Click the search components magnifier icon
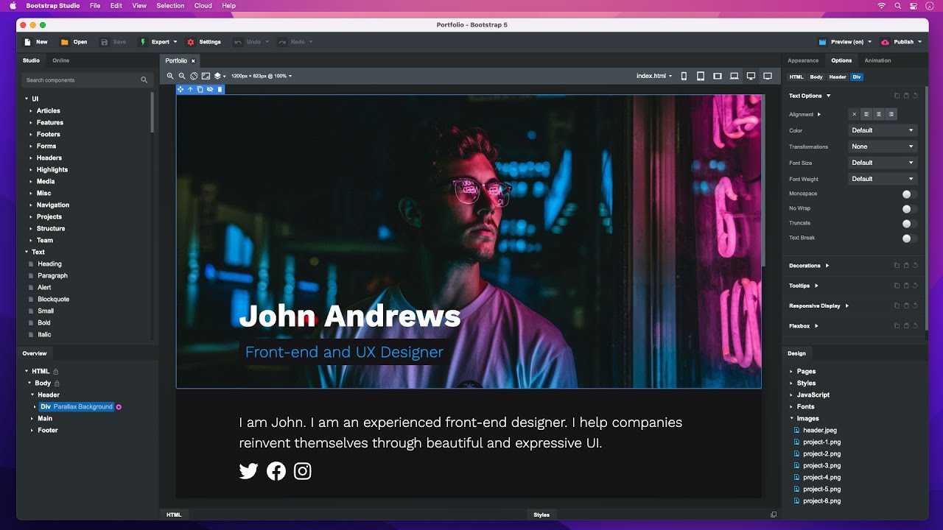Image resolution: width=943 pixels, height=530 pixels. 144,79
